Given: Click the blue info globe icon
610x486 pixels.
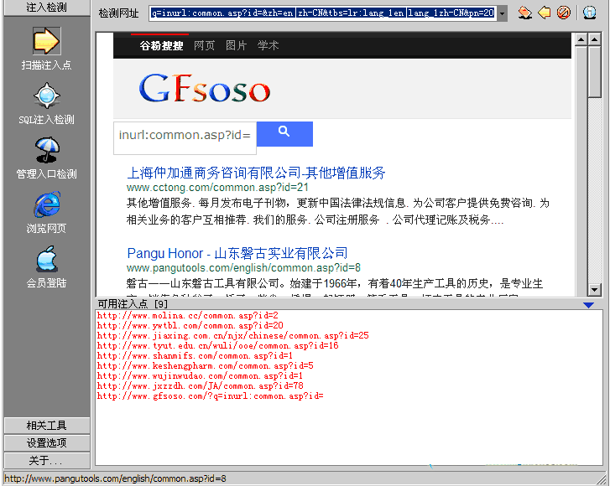Looking at the screenshot, I should (x=590, y=13).
